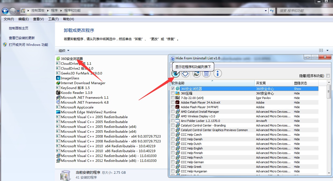Click the ghost icon to hide selected program
The height and width of the screenshot is (181, 333).
[x=185, y=73]
